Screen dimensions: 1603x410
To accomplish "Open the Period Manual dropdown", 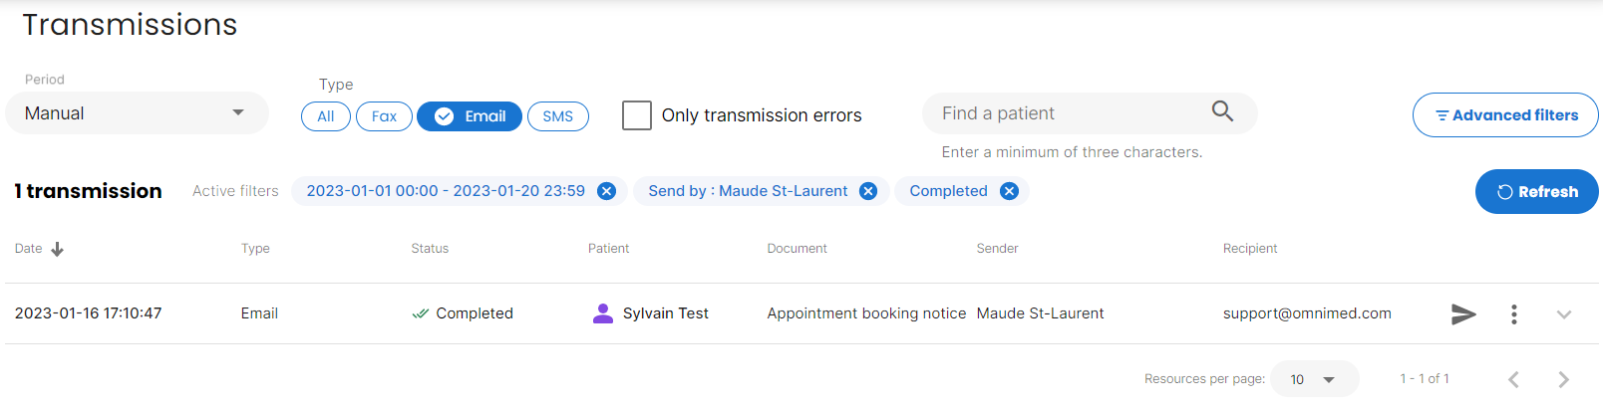I will [x=138, y=113].
